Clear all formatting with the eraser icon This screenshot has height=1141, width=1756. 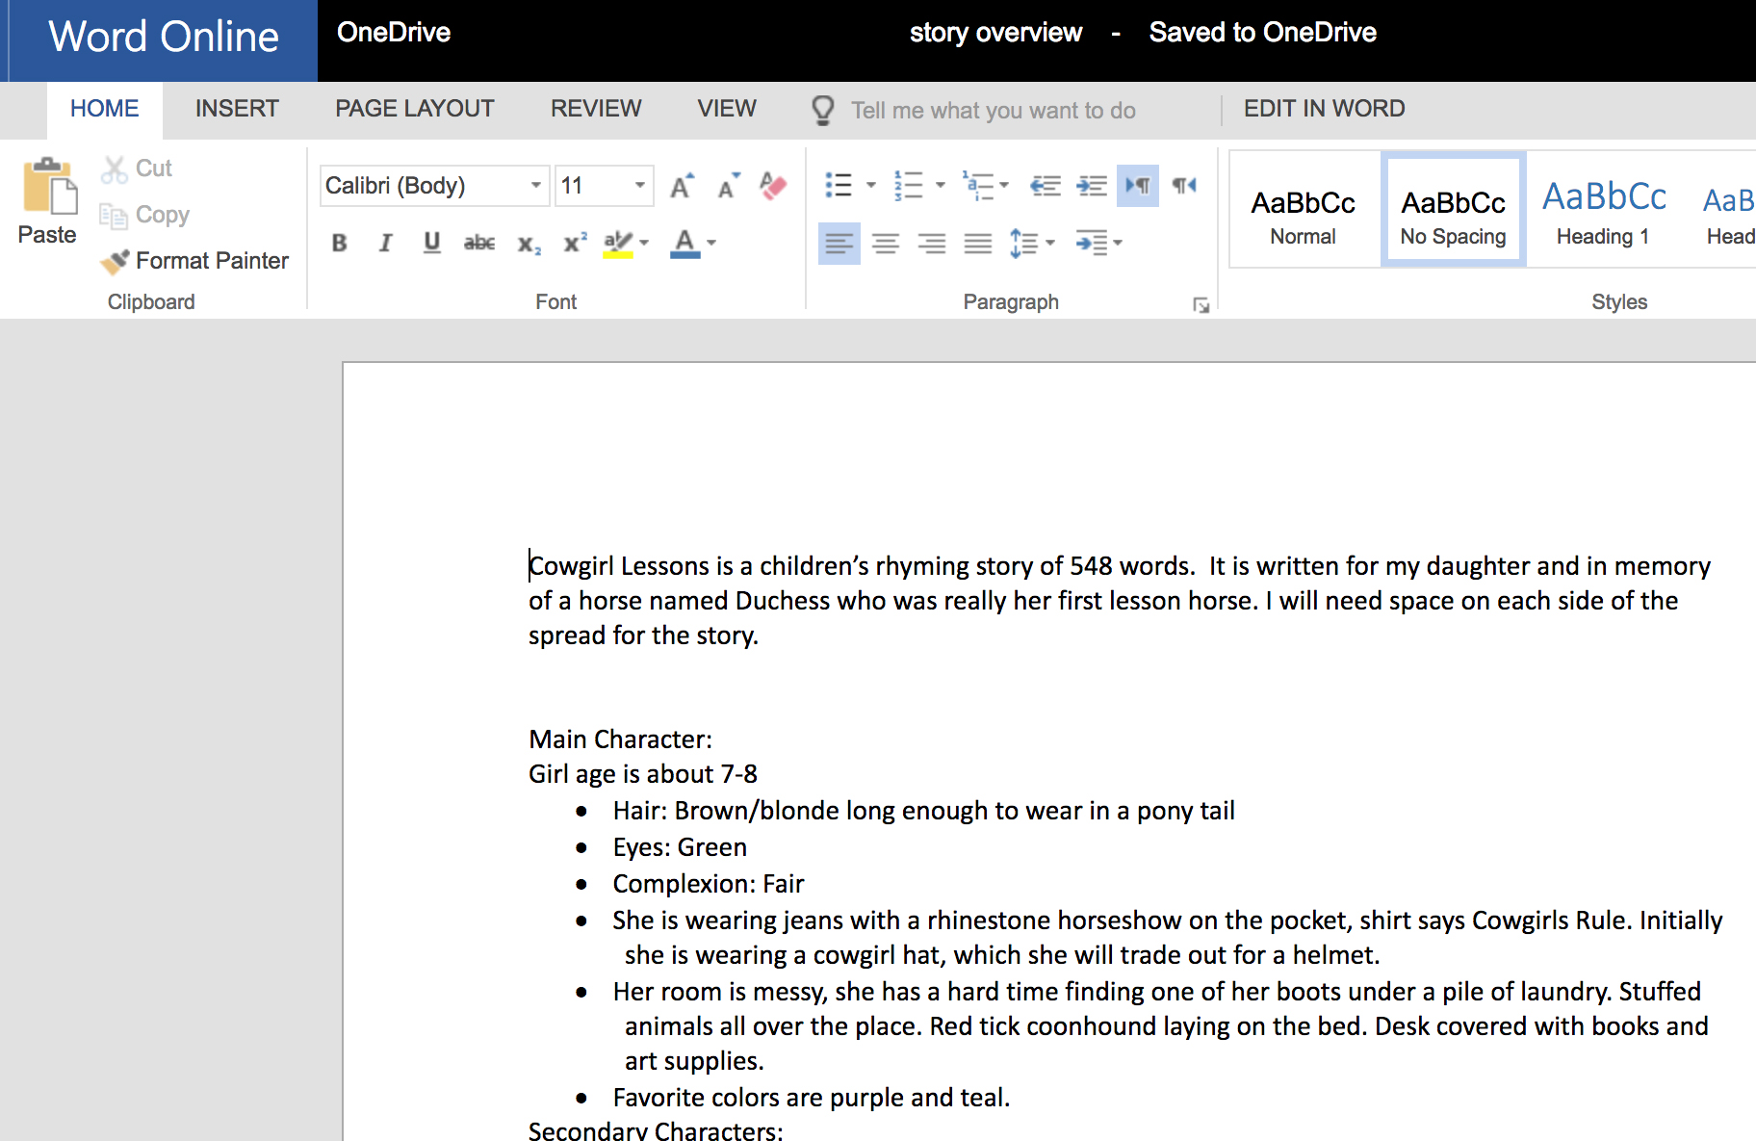point(773,186)
